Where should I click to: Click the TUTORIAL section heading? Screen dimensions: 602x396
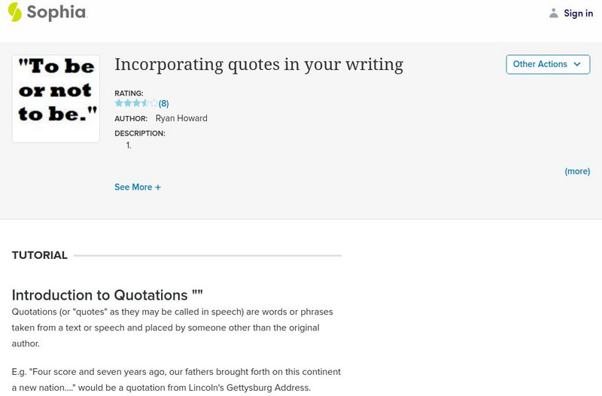(40, 255)
